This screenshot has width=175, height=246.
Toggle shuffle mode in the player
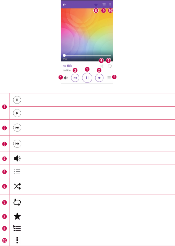pos(102,66)
